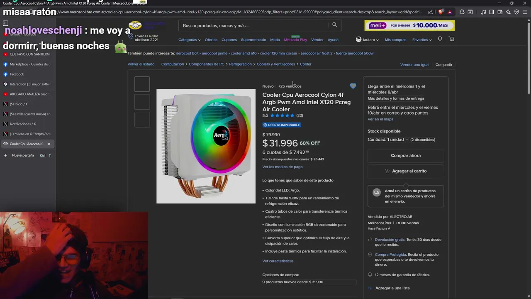Click the Agregar al carrito button
Viewport: 531px width, 299px height.
tap(406, 171)
